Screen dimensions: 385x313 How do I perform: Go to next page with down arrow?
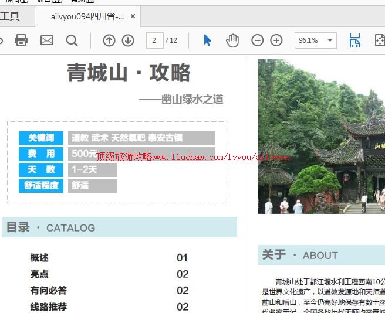pyautogui.click(x=128, y=40)
